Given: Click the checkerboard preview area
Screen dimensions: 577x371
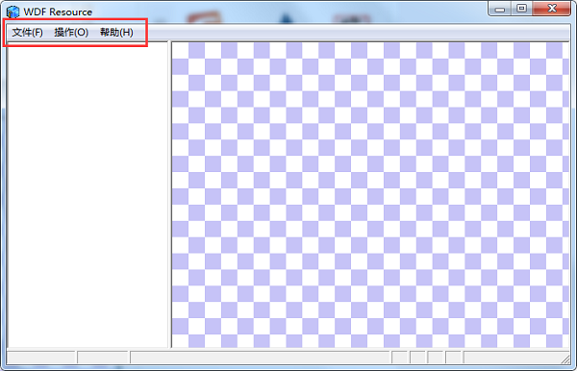Looking at the screenshot, I should [370, 194].
